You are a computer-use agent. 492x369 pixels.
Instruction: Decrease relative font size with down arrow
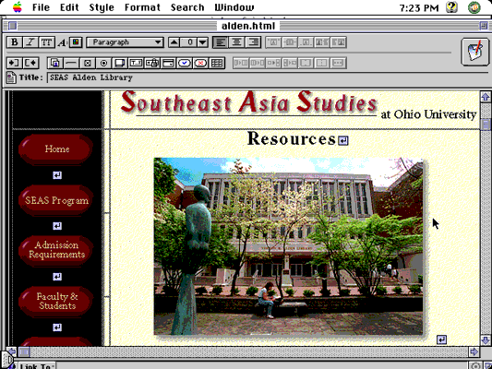click(203, 42)
